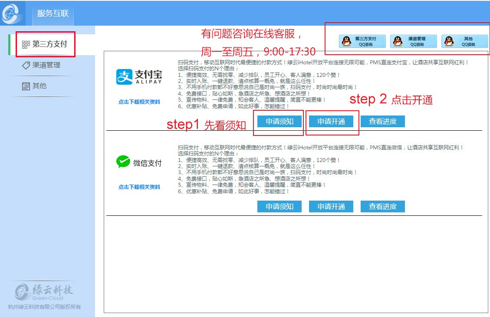Image resolution: width=490 pixels, height=317 pixels.
Task: Open the 服务互联 header tab
Action: tap(53, 13)
